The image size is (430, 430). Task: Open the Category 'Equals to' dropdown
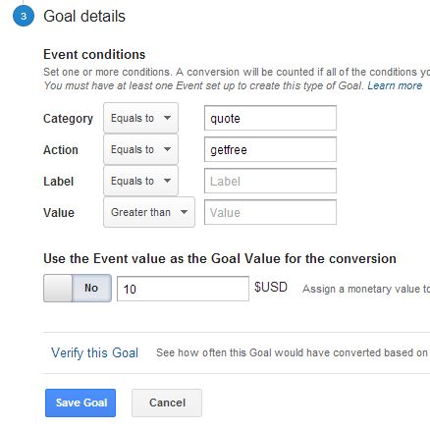140,118
